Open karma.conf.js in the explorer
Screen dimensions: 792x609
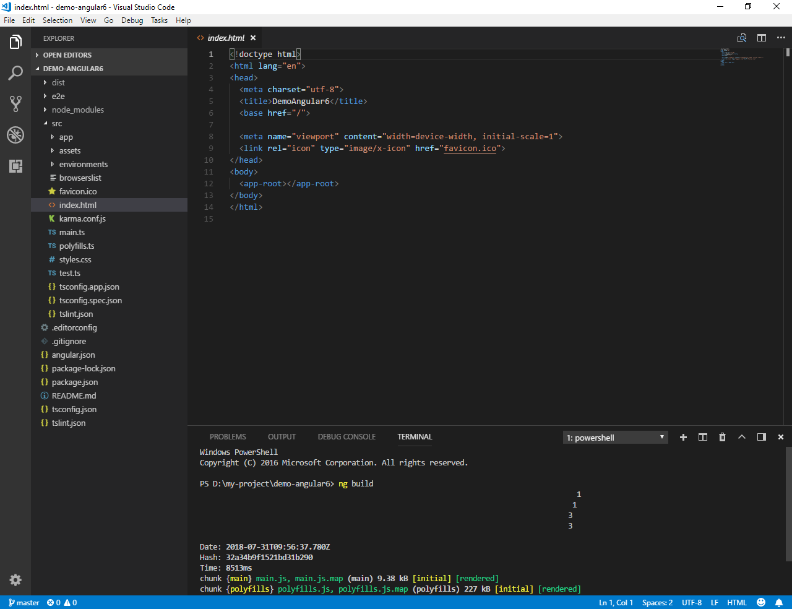click(109, 218)
